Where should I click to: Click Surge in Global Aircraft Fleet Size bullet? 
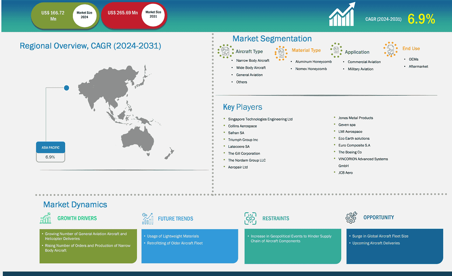pos(380,236)
